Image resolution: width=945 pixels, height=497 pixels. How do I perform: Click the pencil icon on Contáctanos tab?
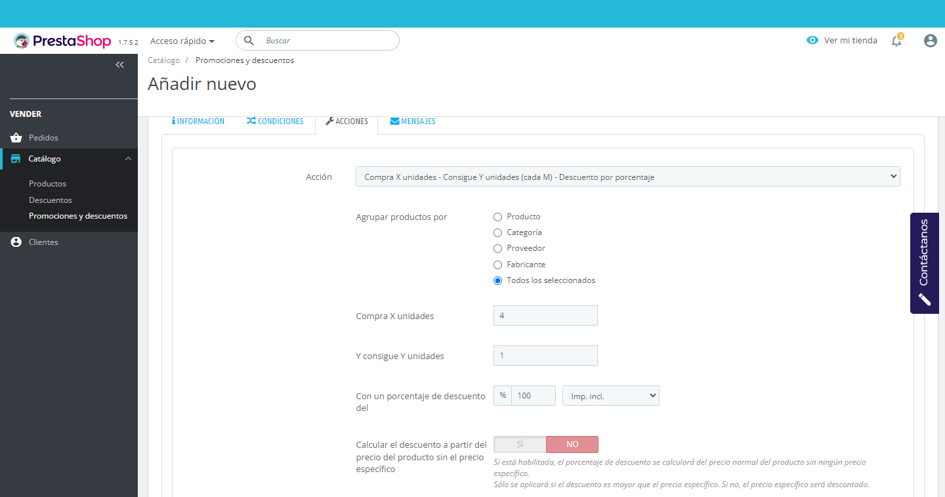[x=924, y=299]
